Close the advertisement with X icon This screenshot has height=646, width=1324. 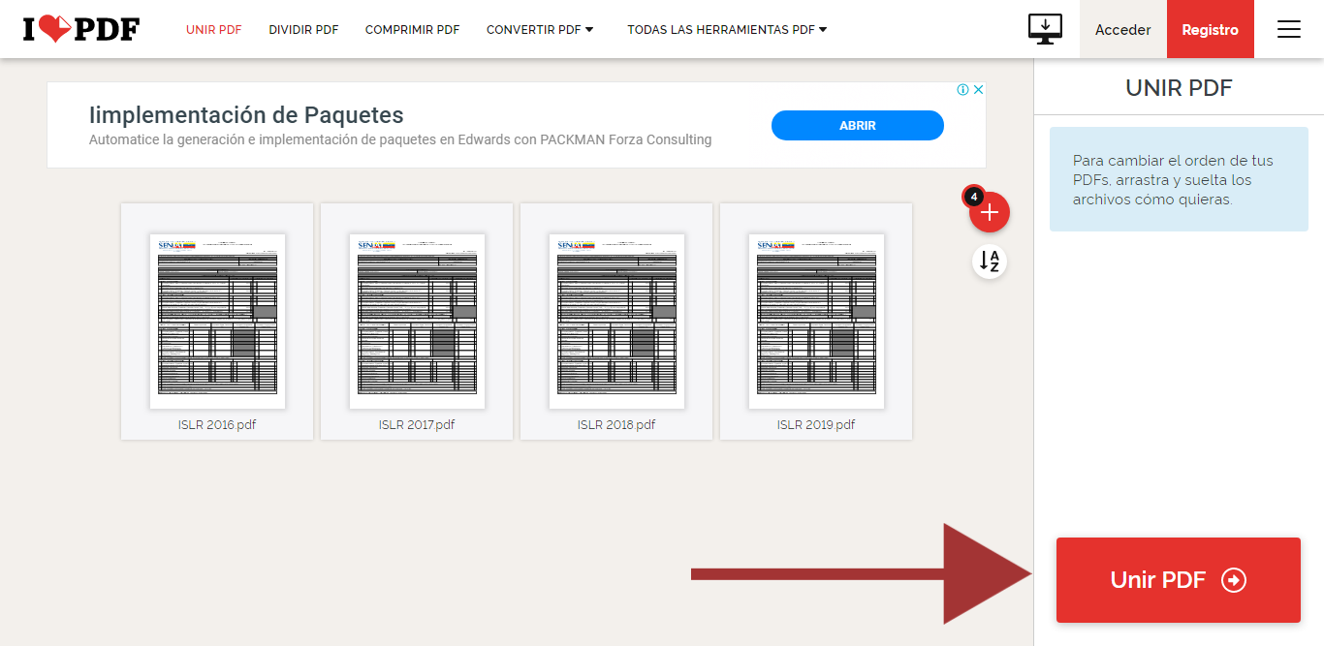(978, 90)
